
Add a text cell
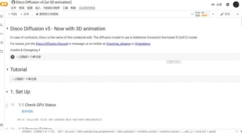(x=25, y=14)
